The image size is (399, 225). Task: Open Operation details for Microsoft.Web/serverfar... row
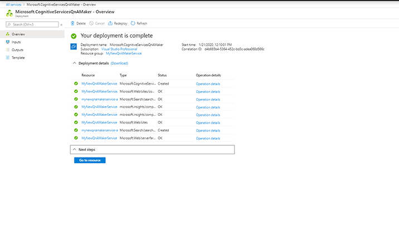click(x=208, y=139)
